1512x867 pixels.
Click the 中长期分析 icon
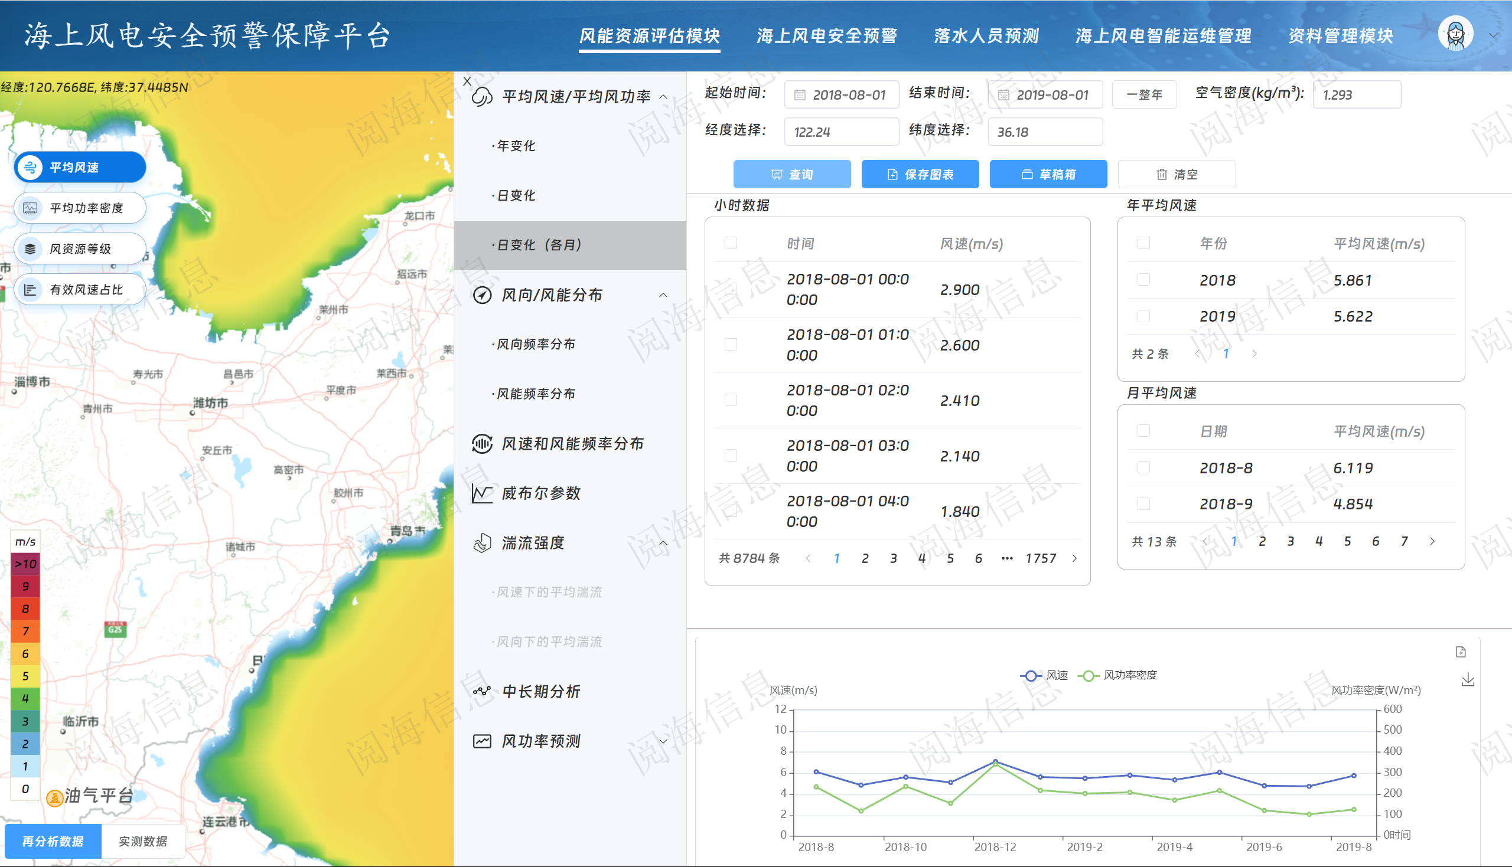pos(481,691)
